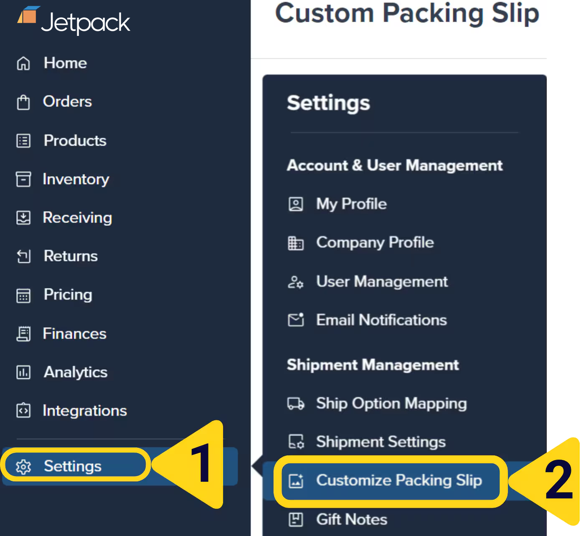Click the Products list icon
Image resolution: width=581 pixels, height=536 pixels.
point(23,141)
